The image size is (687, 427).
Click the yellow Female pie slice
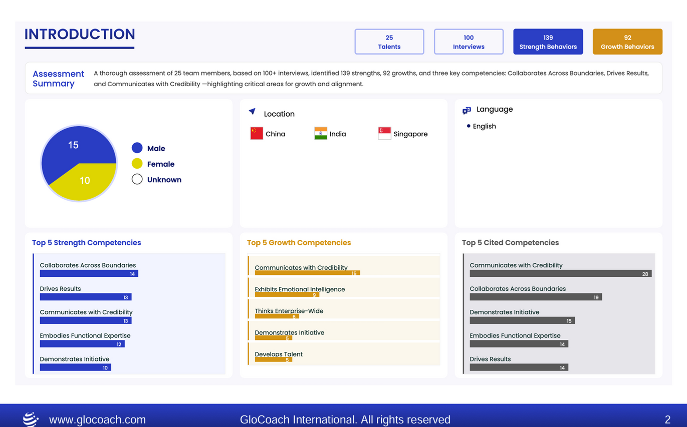(x=88, y=183)
